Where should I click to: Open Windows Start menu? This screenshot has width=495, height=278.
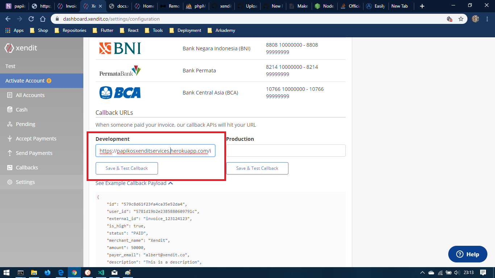pyautogui.click(x=7, y=273)
